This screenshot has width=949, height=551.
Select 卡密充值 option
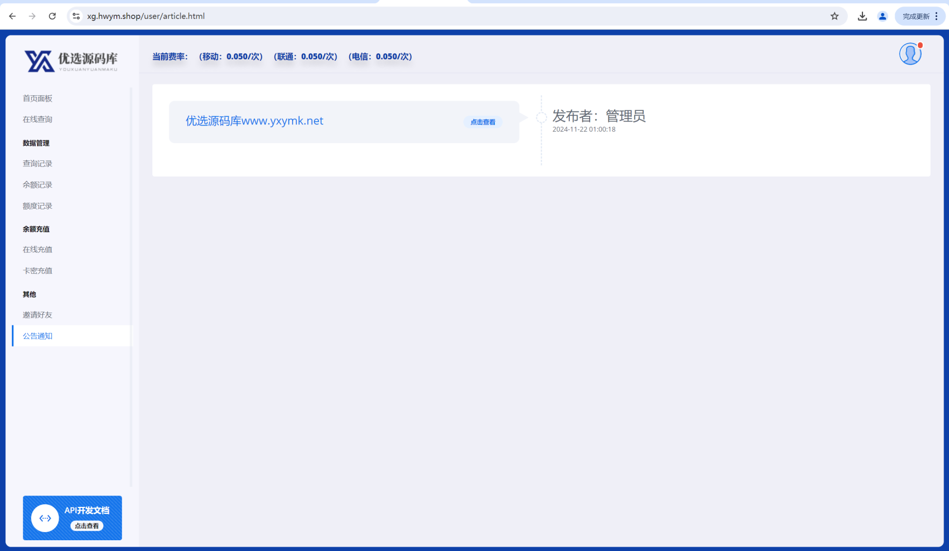(37, 270)
